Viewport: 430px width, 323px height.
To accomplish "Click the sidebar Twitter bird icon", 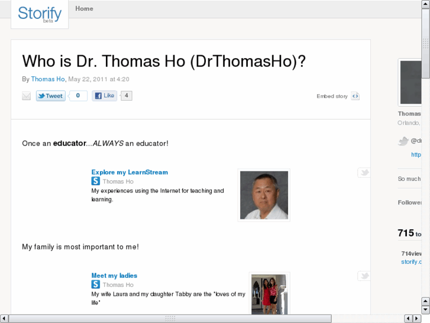I will click(x=403, y=141).
